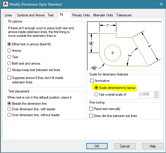Viewport: 166px width, 153px height.
Task: Open the Primary Units tab
Action: pos(81,15)
